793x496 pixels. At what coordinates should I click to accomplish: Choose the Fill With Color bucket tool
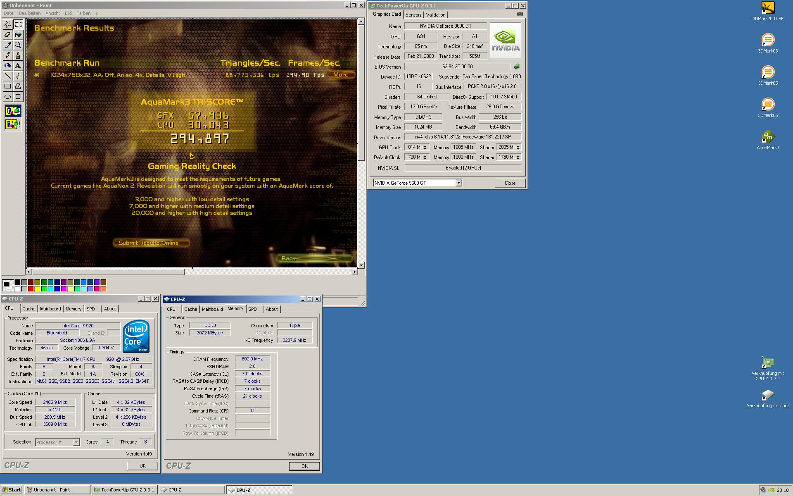click(18, 35)
